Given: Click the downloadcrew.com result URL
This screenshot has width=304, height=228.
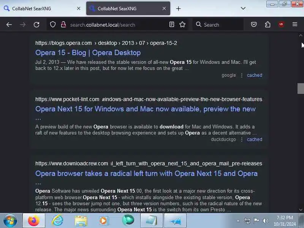Looking at the screenshot, I should point(149,163).
